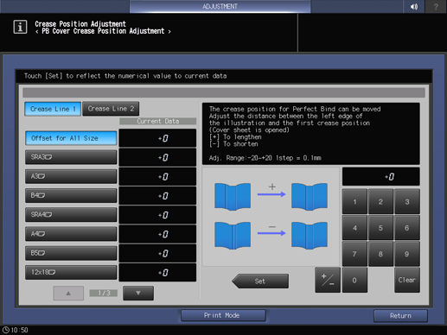Switch to Crease Line 2 tab
The height and width of the screenshot is (335, 447).
coord(111,109)
